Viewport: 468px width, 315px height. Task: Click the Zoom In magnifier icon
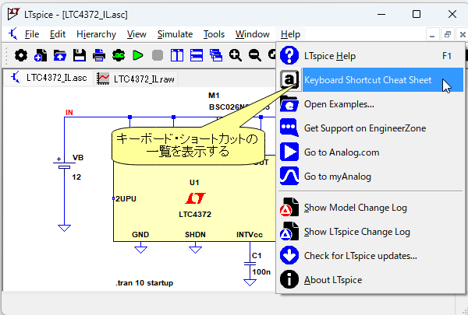click(x=235, y=55)
